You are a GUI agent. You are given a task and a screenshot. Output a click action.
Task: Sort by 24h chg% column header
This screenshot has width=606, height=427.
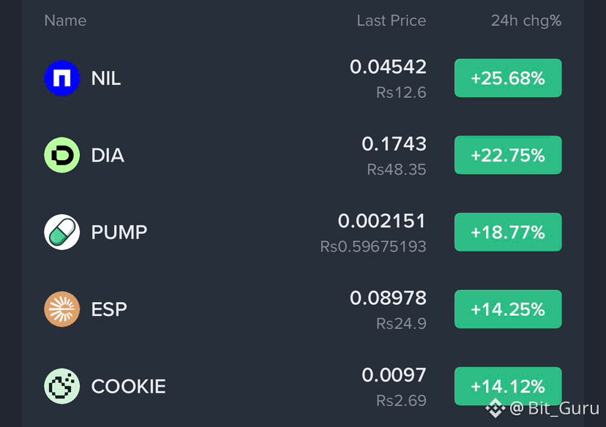(x=526, y=21)
